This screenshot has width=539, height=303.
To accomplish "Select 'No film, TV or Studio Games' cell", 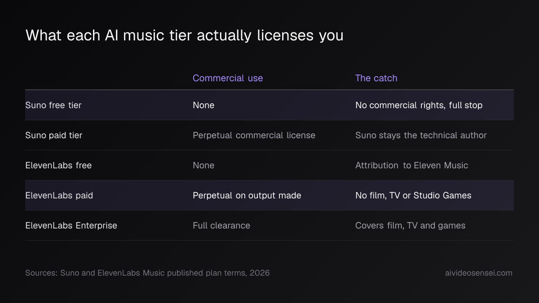I will [413, 195].
